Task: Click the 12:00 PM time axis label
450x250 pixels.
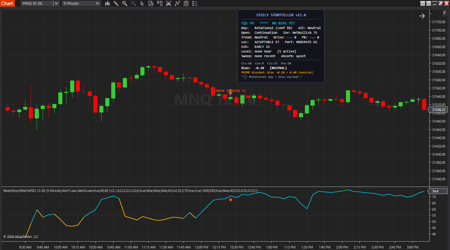Action: pos(201,247)
